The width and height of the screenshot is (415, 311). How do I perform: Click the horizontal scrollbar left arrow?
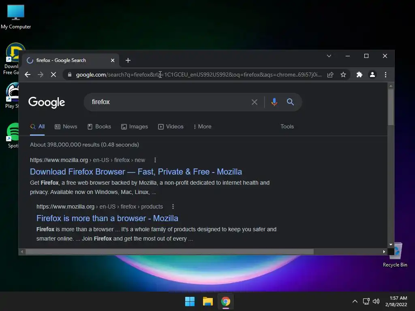[22, 252]
